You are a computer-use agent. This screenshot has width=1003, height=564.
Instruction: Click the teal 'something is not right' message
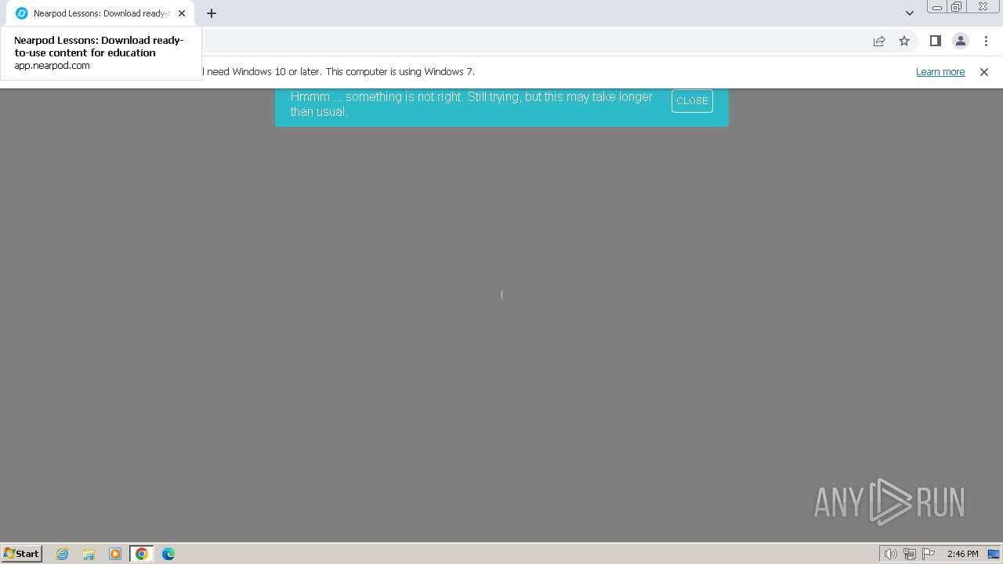[x=472, y=104]
